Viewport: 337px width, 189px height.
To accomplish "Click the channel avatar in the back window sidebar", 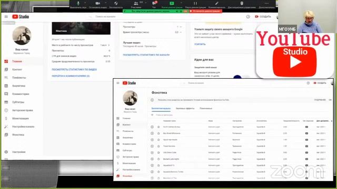I will click(x=22, y=35).
